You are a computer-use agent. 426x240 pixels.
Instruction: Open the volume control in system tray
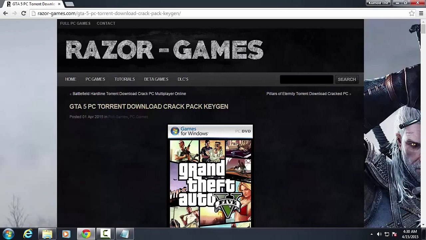(379, 234)
